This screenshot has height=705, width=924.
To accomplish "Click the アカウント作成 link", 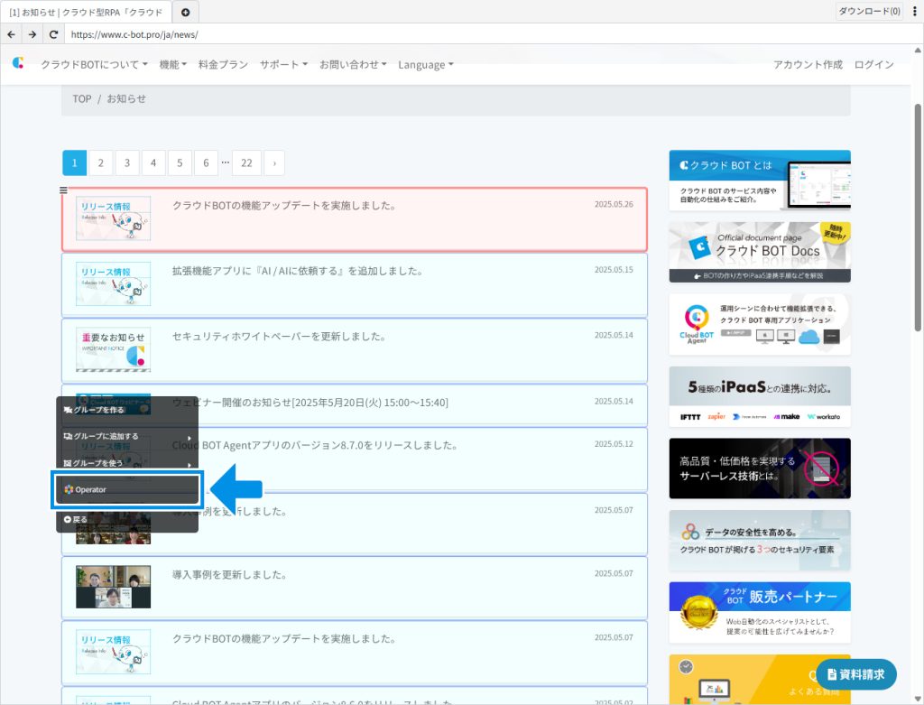I will [808, 64].
